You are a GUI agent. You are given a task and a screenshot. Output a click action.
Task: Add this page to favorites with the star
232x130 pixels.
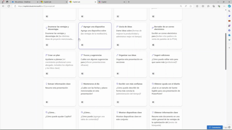[x=191, y=6]
